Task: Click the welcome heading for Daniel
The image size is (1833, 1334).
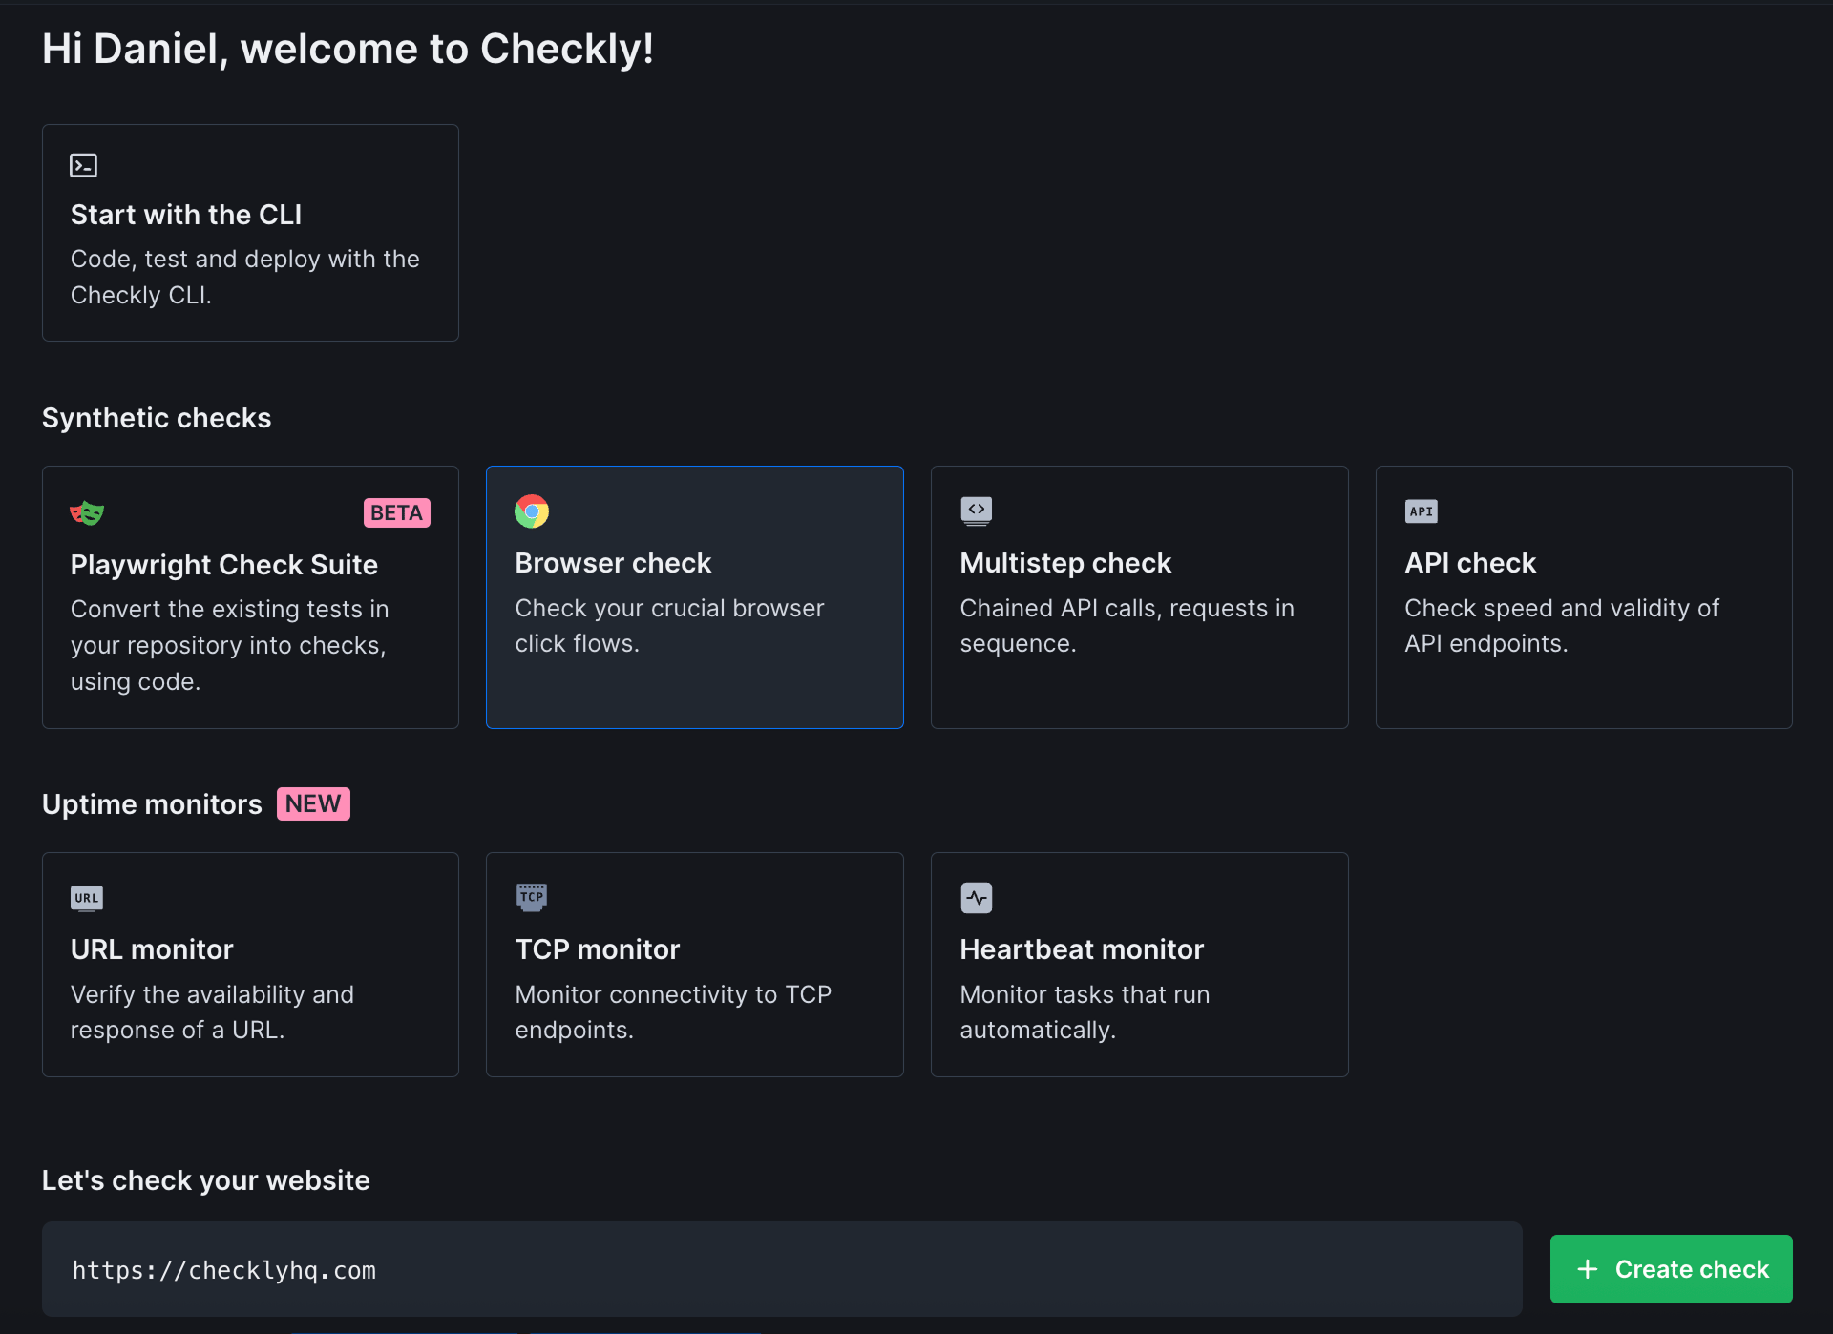Action: pos(348,49)
